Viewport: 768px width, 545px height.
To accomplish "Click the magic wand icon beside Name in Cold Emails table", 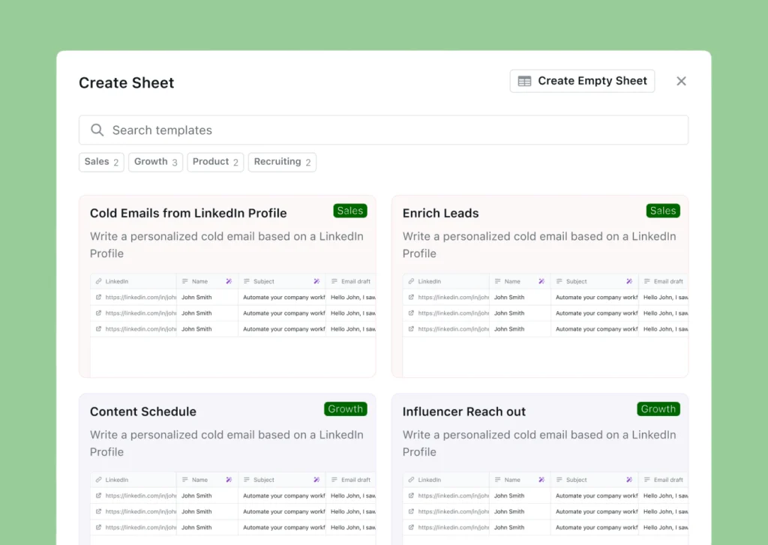I will tap(229, 282).
